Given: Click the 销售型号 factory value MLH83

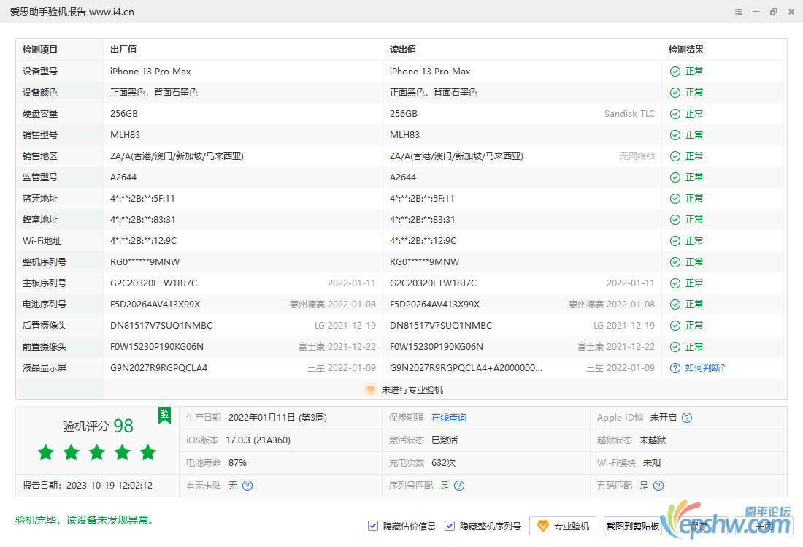Looking at the screenshot, I should click(x=125, y=134).
